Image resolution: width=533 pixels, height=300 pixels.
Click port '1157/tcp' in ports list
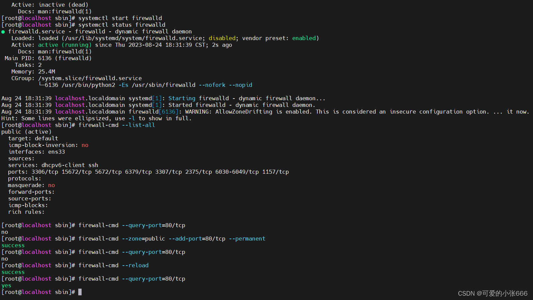(x=276, y=172)
